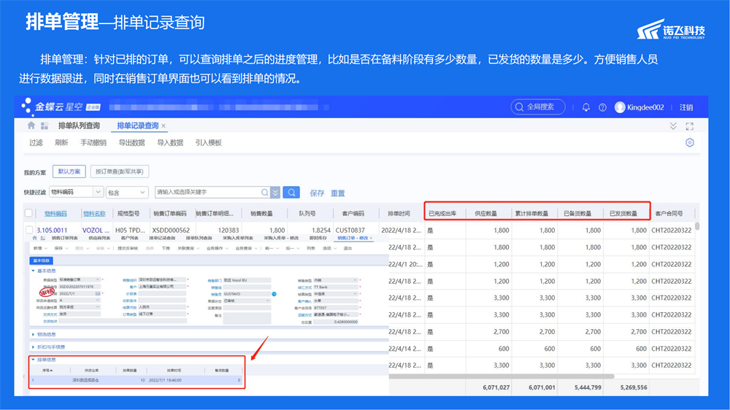Viewport: 730px width, 410px height.
Task: Click the total value 6,071,027
Action: 496,387
